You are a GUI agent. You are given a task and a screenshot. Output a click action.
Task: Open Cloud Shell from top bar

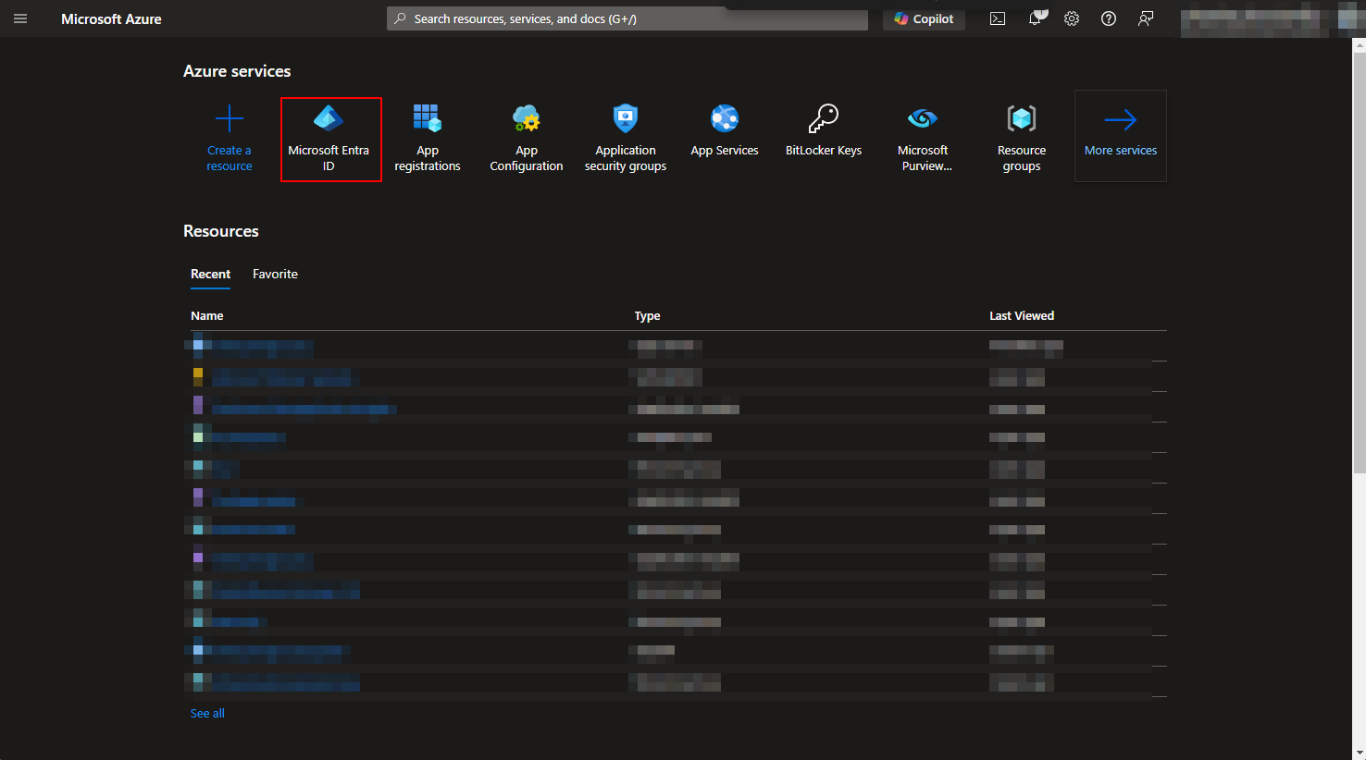[x=998, y=18]
